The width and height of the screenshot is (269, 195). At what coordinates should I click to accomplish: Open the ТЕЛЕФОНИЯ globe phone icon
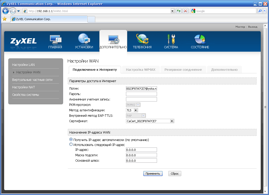(142, 38)
